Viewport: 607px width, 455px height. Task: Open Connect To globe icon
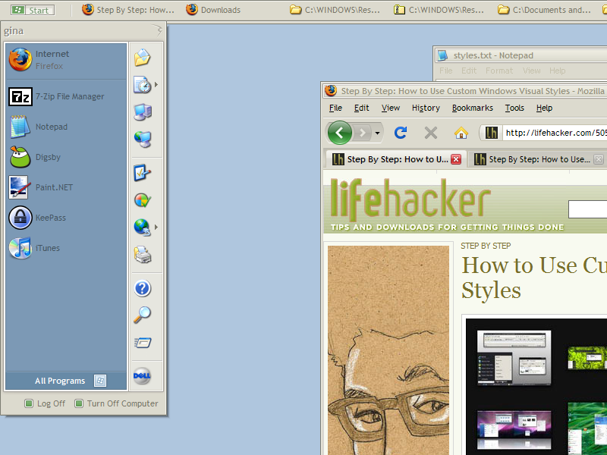click(x=143, y=227)
